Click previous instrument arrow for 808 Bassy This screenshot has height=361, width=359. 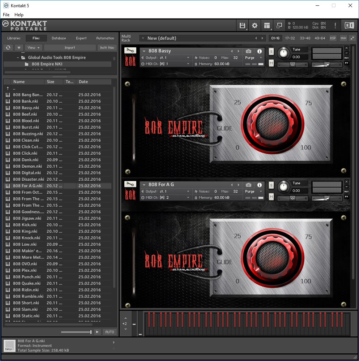[232, 51]
